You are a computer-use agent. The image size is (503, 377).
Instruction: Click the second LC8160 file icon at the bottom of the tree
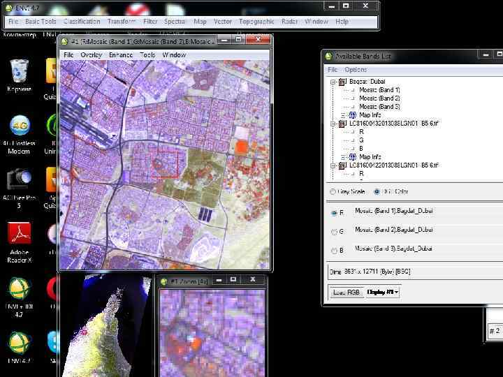(342, 165)
